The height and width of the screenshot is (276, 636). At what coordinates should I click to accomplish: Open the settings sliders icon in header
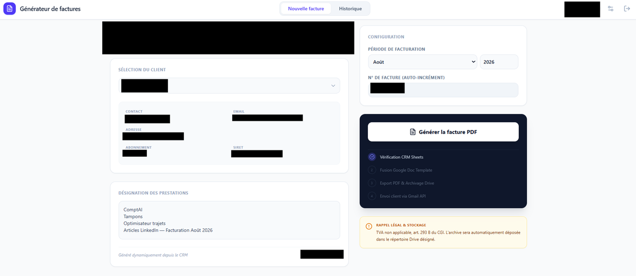tap(611, 8)
